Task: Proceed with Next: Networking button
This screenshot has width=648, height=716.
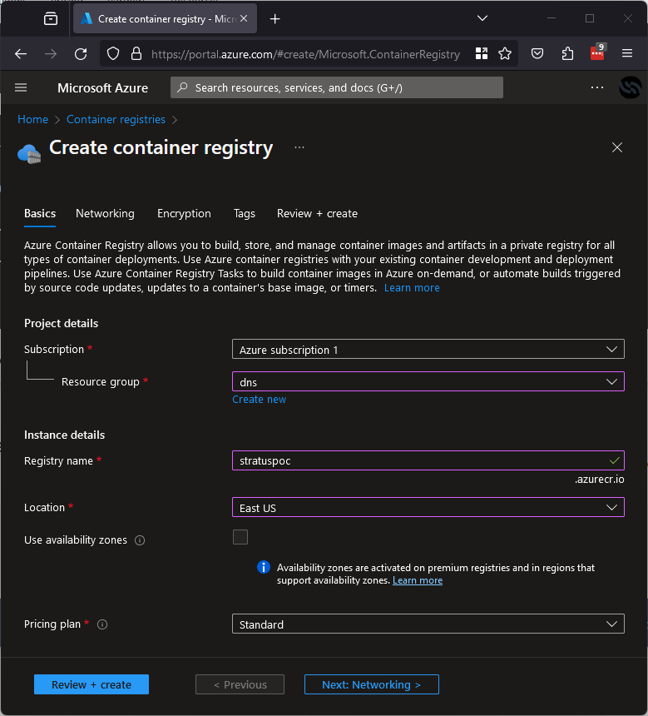Action: [x=372, y=684]
